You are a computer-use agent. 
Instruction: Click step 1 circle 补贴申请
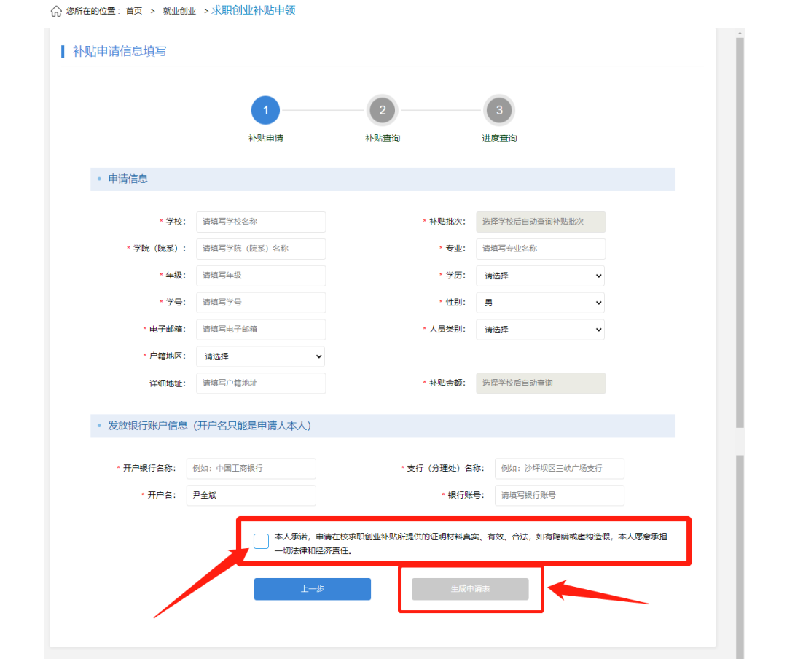point(265,111)
